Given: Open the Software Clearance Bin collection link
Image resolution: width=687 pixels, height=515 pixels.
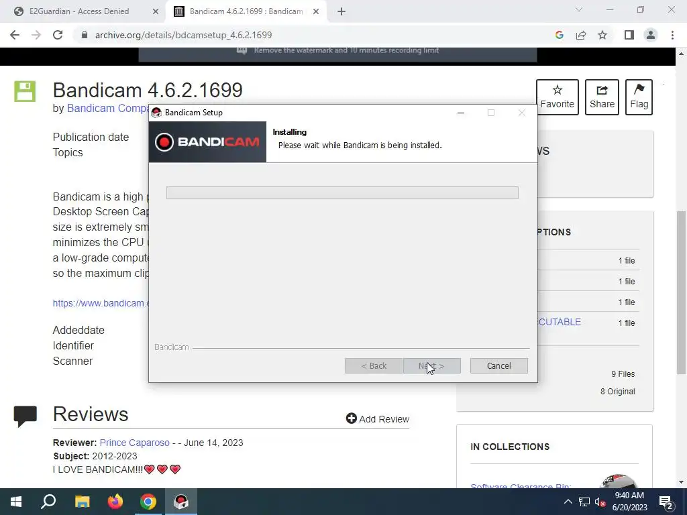Looking at the screenshot, I should (x=521, y=485).
